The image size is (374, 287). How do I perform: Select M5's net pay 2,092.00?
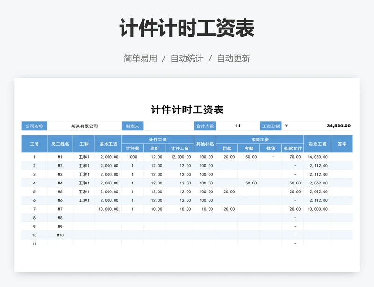tap(317, 191)
